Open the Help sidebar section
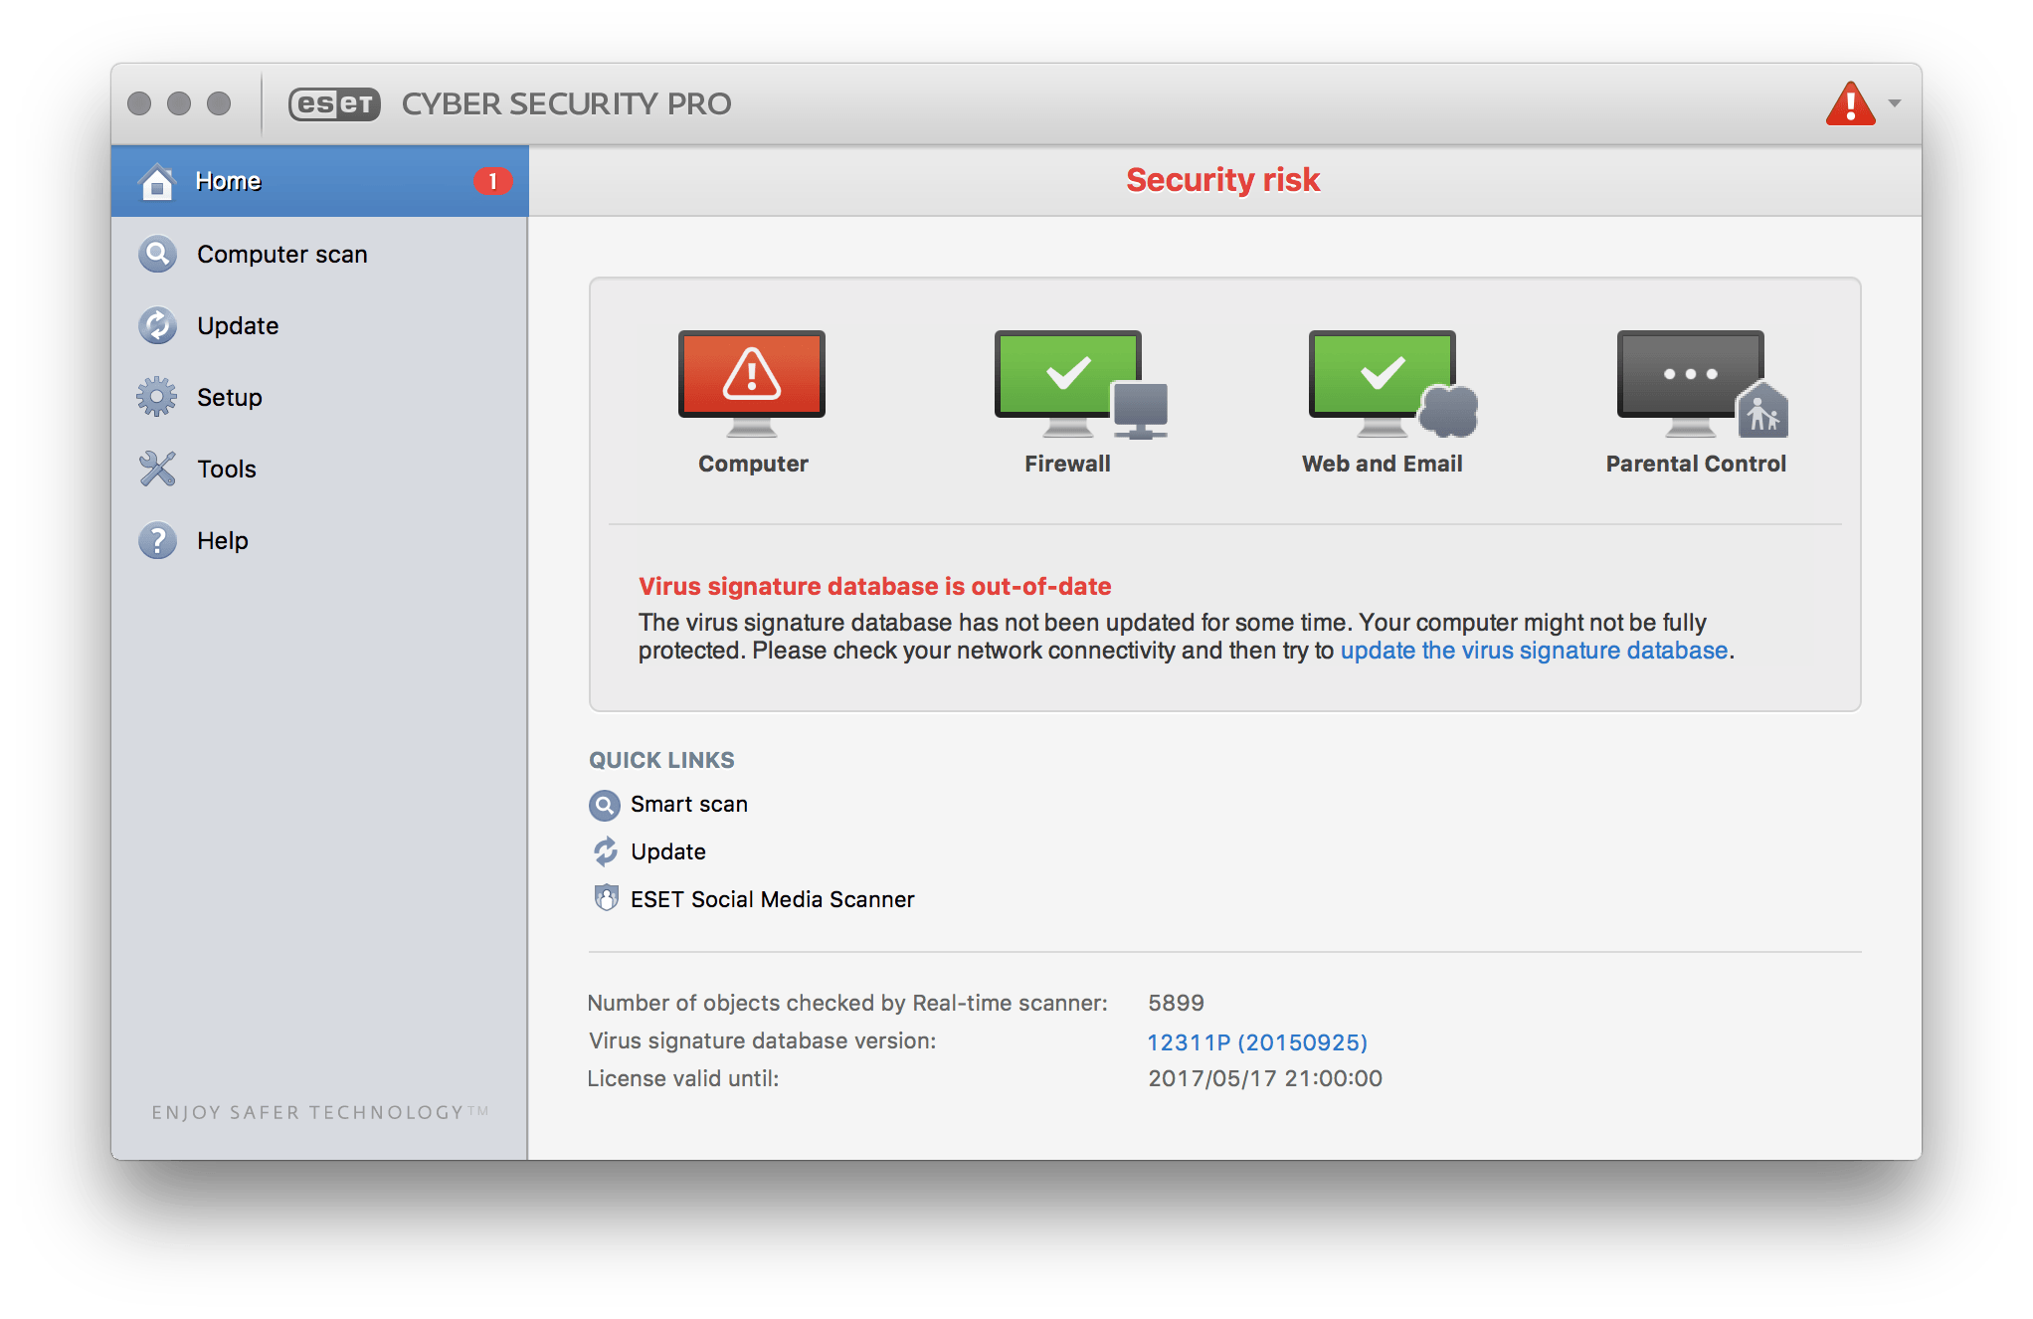The height and width of the screenshot is (1319, 2033). tap(222, 541)
